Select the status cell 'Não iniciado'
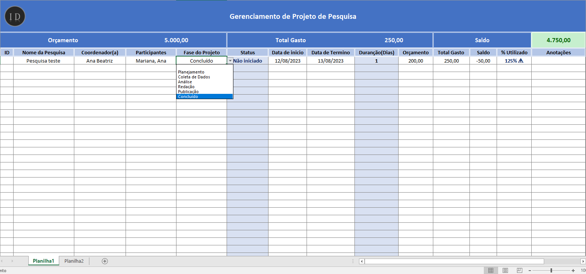The image size is (586, 274). [x=248, y=61]
